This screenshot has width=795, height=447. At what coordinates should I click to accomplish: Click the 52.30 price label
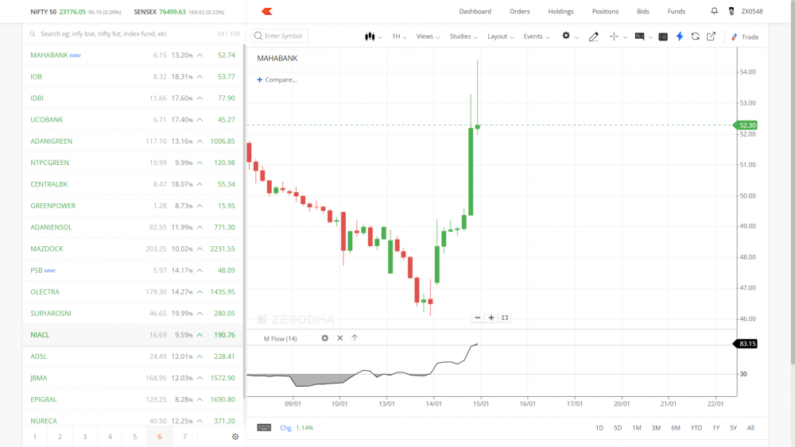(746, 125)
